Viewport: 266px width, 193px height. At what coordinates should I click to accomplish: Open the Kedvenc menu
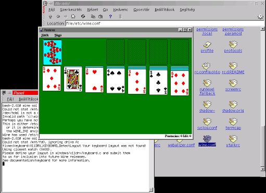click(120, 10)
